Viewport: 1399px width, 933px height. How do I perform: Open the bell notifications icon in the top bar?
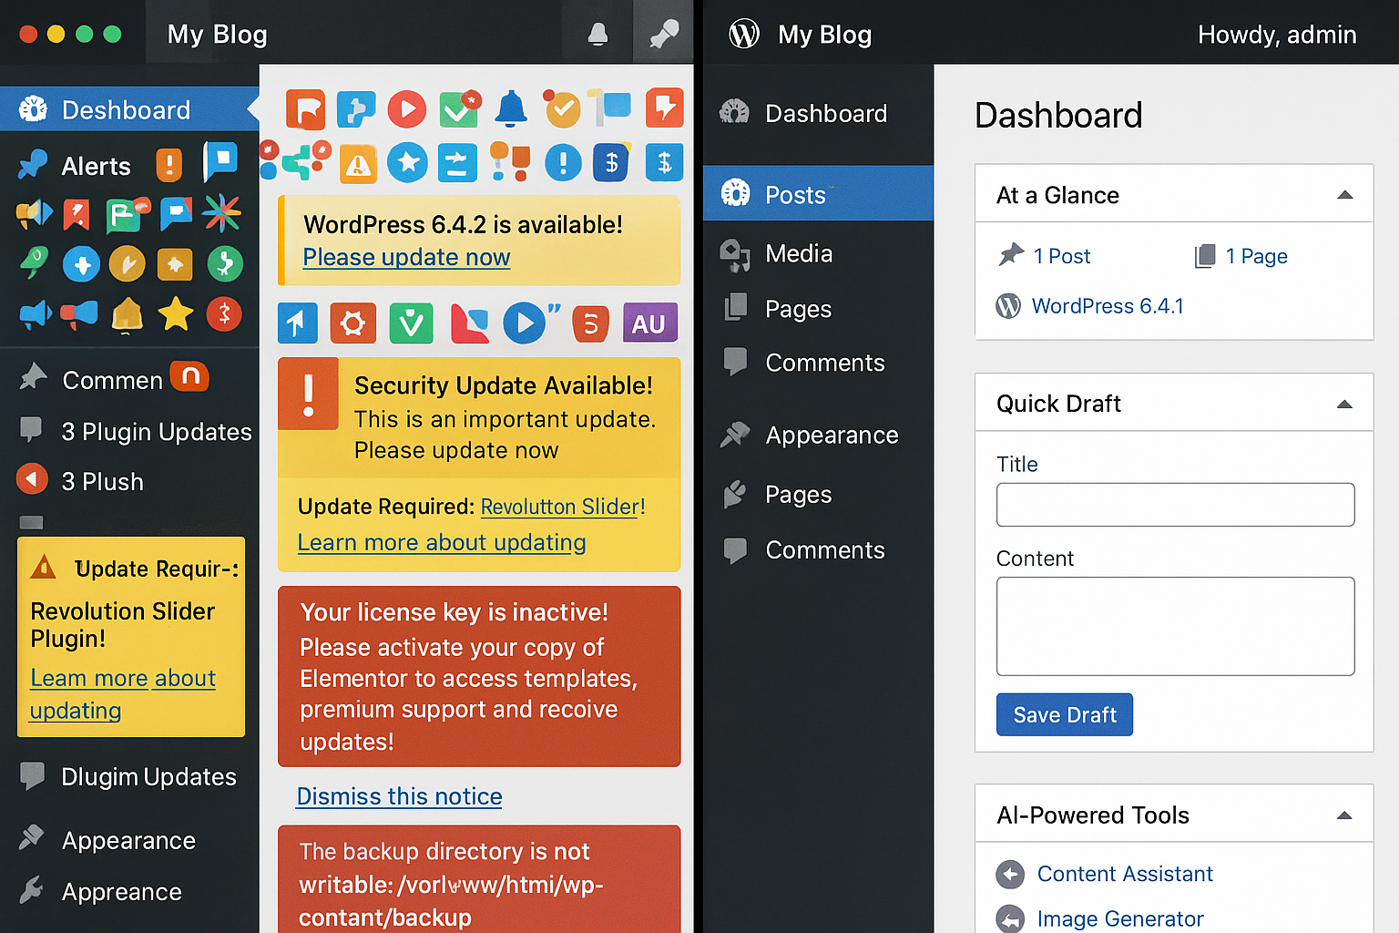click(597, 35)
